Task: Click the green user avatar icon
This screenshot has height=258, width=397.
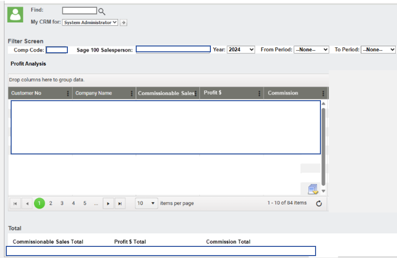Action: click(16, 15)
